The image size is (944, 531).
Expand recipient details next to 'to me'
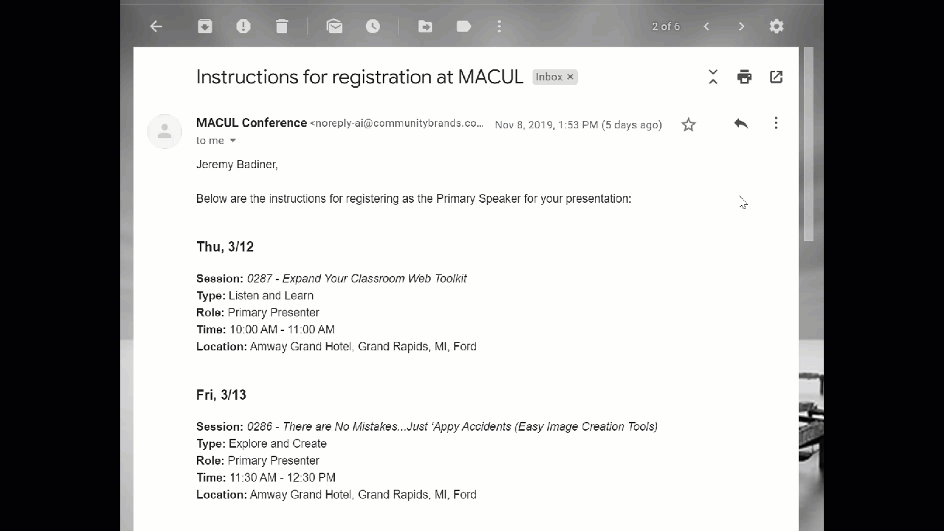click(x=233, y=141)
